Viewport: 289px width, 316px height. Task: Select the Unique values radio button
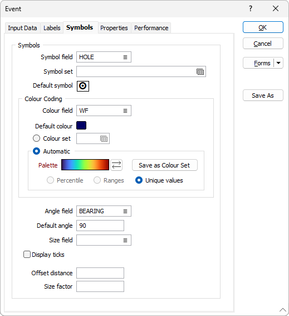pyautogui.click(x=139, y=180)
